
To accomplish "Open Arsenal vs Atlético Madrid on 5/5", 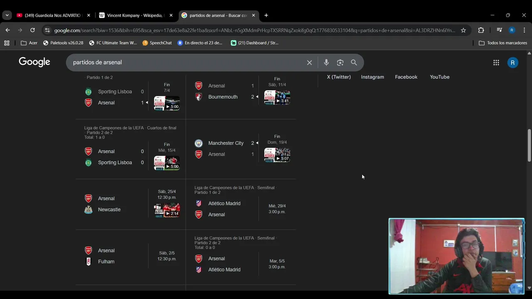I will (241, 257).
